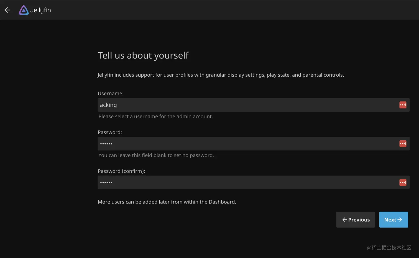Click the 'Password:' label
Image resolution: width=419 pixels, height=258 pixels.
(x=110, y=132)
